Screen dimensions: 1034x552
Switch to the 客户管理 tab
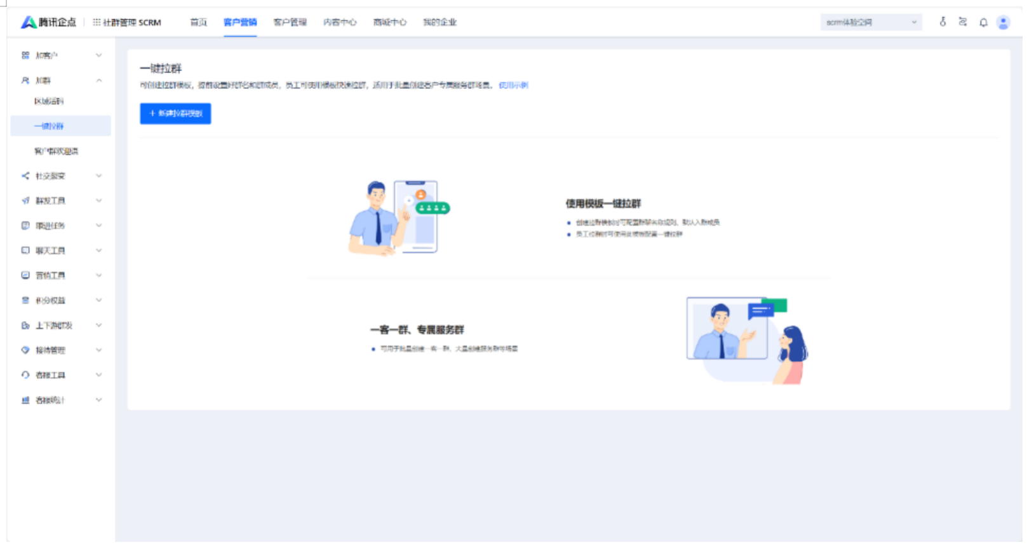pos(290,22)
